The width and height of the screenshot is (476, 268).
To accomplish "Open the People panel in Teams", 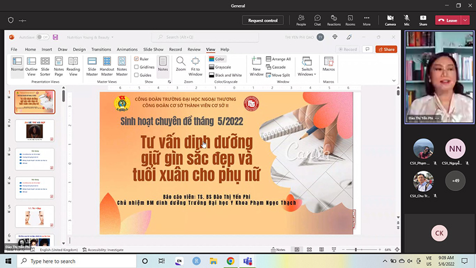I will (301, 20).
